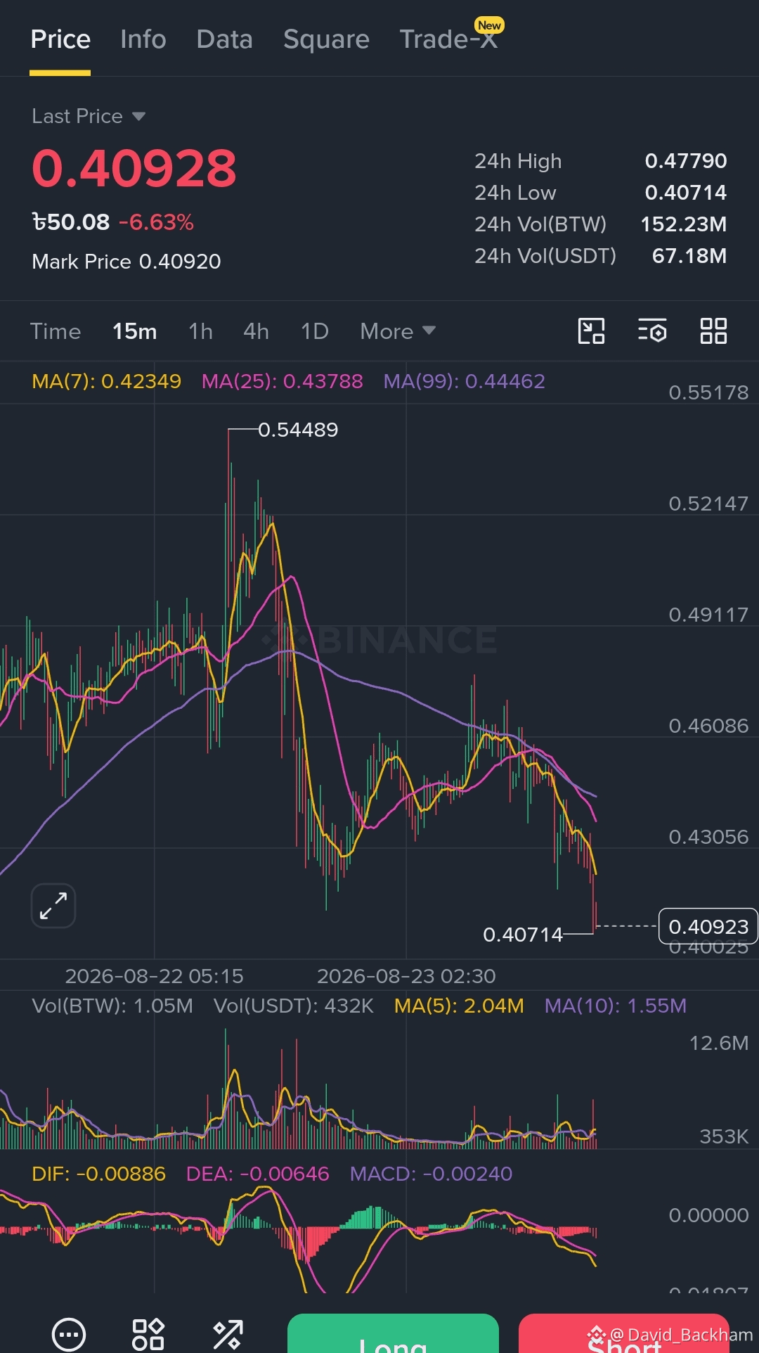Tap the MA(7) indicator value

107,381
